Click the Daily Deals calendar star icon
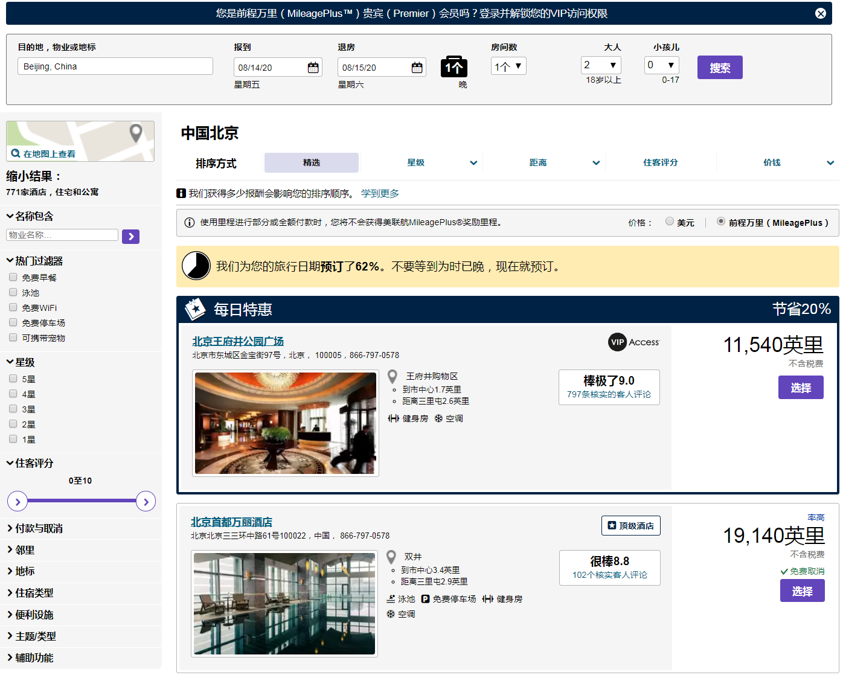The image size is (843, 675). 195,309
